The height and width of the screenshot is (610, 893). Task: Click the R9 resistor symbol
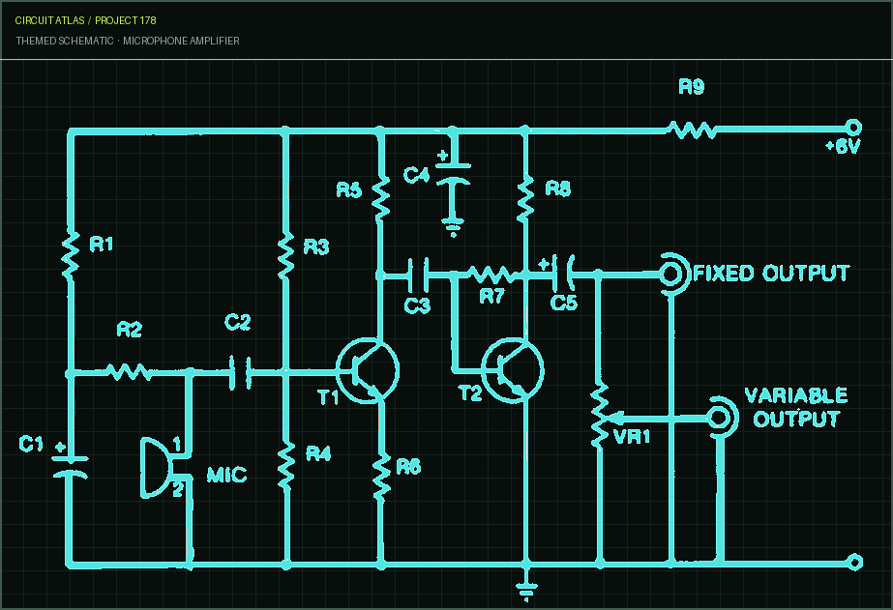tap(692, 131)
